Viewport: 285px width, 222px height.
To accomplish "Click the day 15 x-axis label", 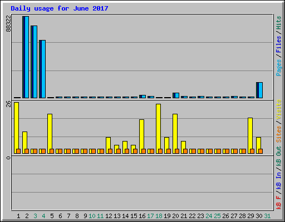I will click(134, 216).
